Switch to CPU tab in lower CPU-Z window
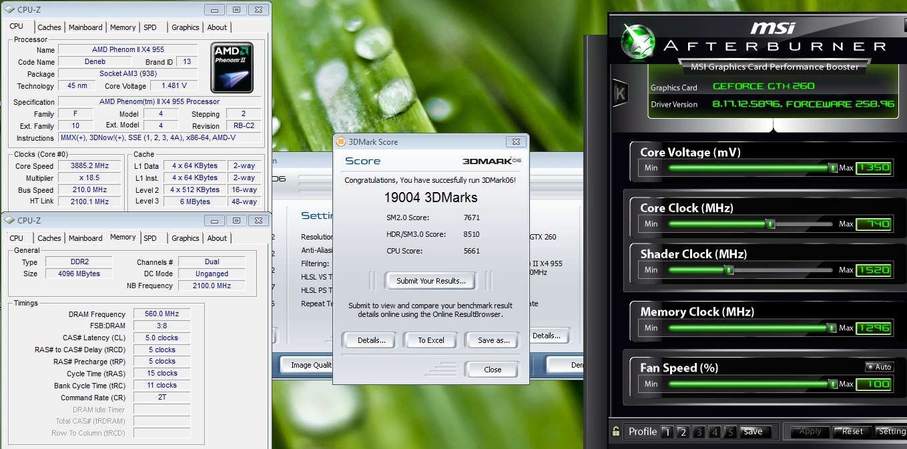907x449 pixels. [17, 238]
